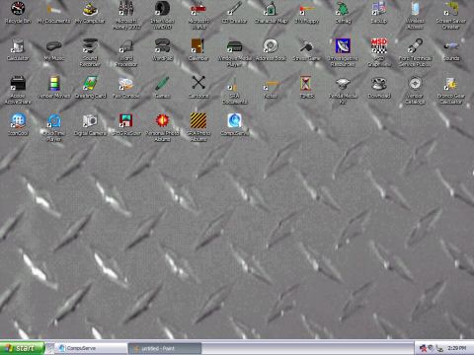Viewport: 474px width, 355px height.
Task: Switch to untitled - Paint taskbar button
Action: tap(164, 348)
